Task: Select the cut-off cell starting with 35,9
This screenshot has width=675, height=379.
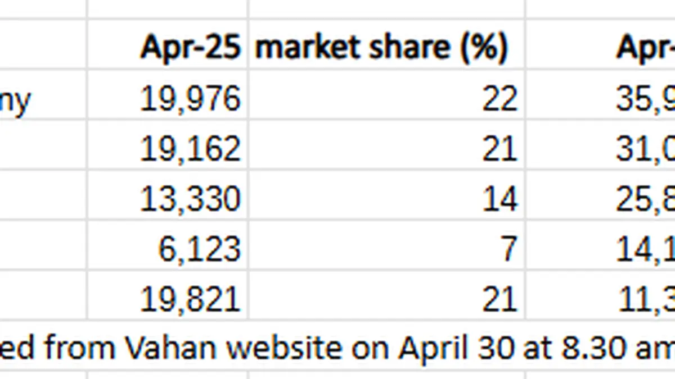Action: 645,99
